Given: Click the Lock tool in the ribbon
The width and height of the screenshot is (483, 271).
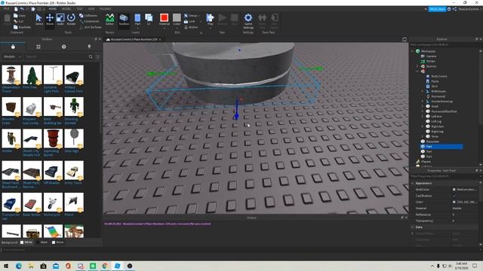Looking at the screenshot, I should (189, 21).
